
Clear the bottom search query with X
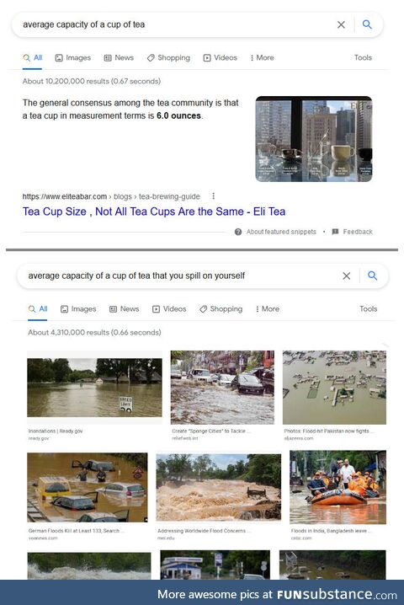(346, 276)
